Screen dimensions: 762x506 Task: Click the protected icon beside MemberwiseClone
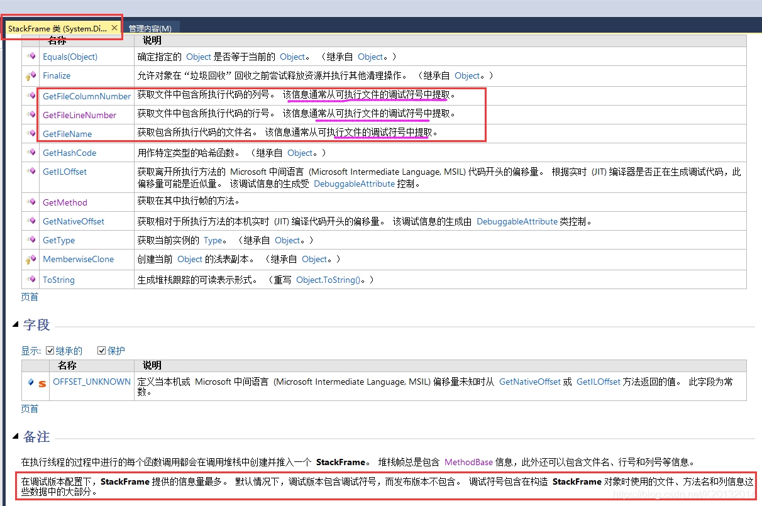(31, 260)
